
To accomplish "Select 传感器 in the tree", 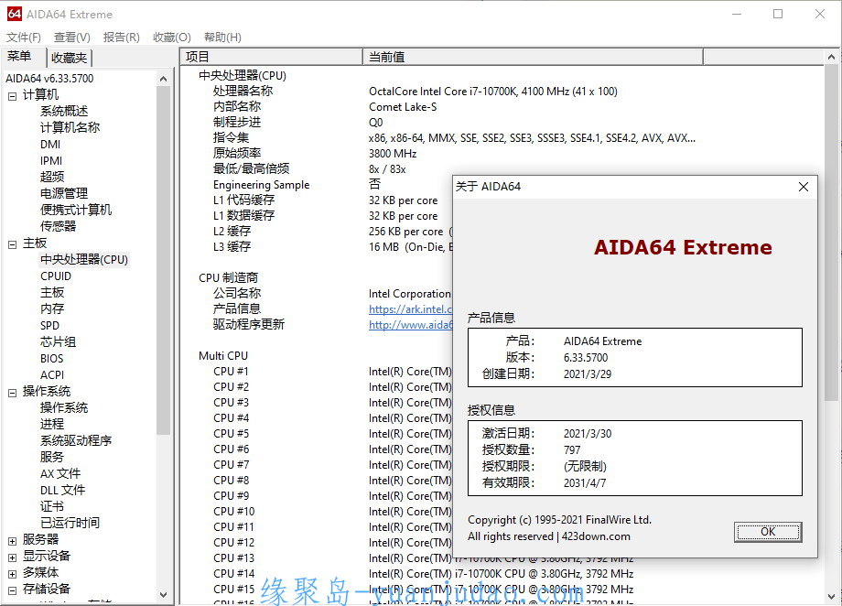I will (x=58, y=226).
